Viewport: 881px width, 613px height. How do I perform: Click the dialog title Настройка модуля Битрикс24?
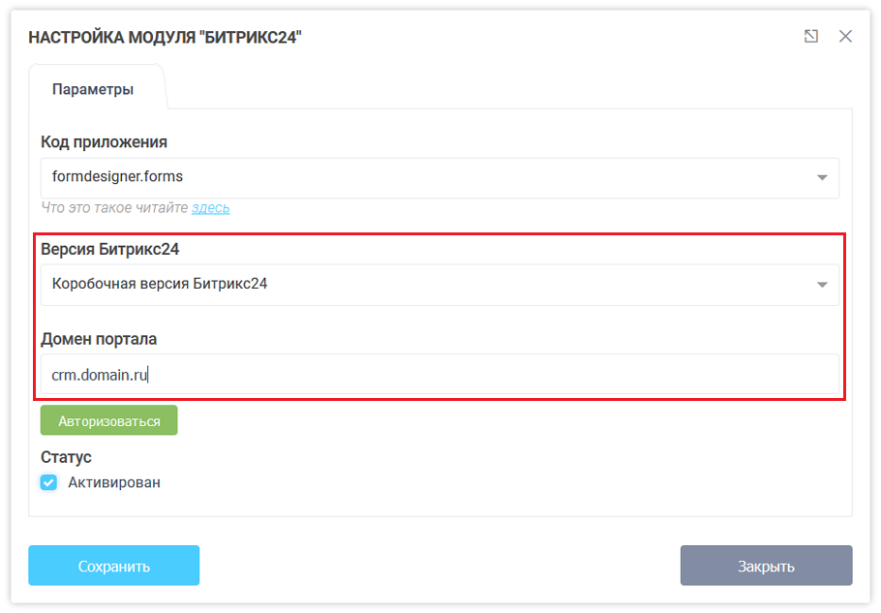click(165, 37)
